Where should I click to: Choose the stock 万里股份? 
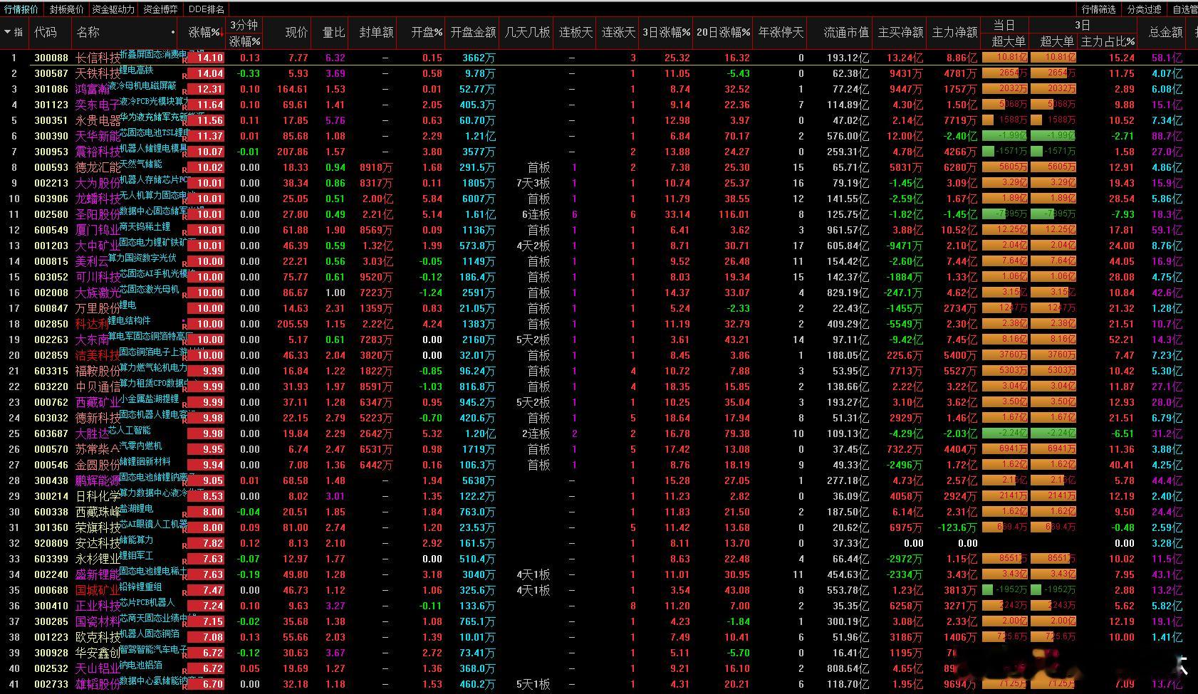point(98,308)
